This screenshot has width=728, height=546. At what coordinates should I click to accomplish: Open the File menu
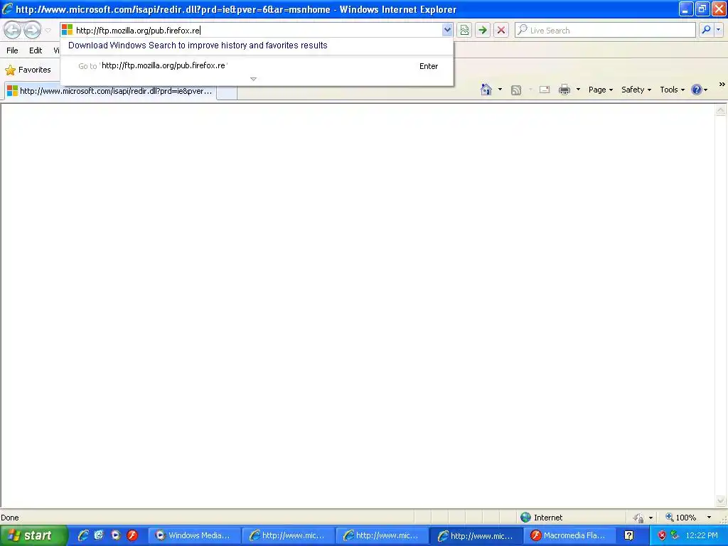click(x=12, y=50)
